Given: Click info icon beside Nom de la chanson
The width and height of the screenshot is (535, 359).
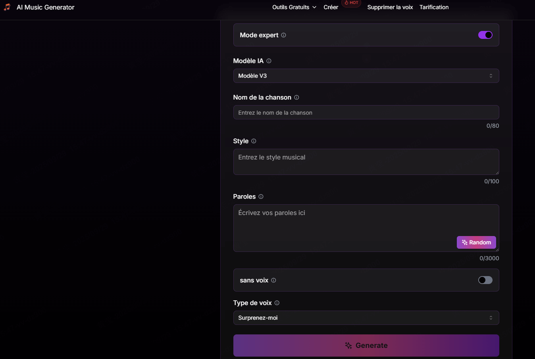Looking at the screenshot, I should coord(296,97).
